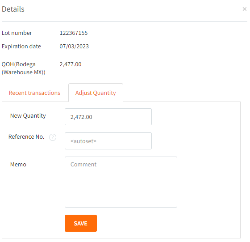Open the Reference No. help question-mark icon
Viewport: 250px width, 242px height.
pyautogui.click(x=53, y=137)
